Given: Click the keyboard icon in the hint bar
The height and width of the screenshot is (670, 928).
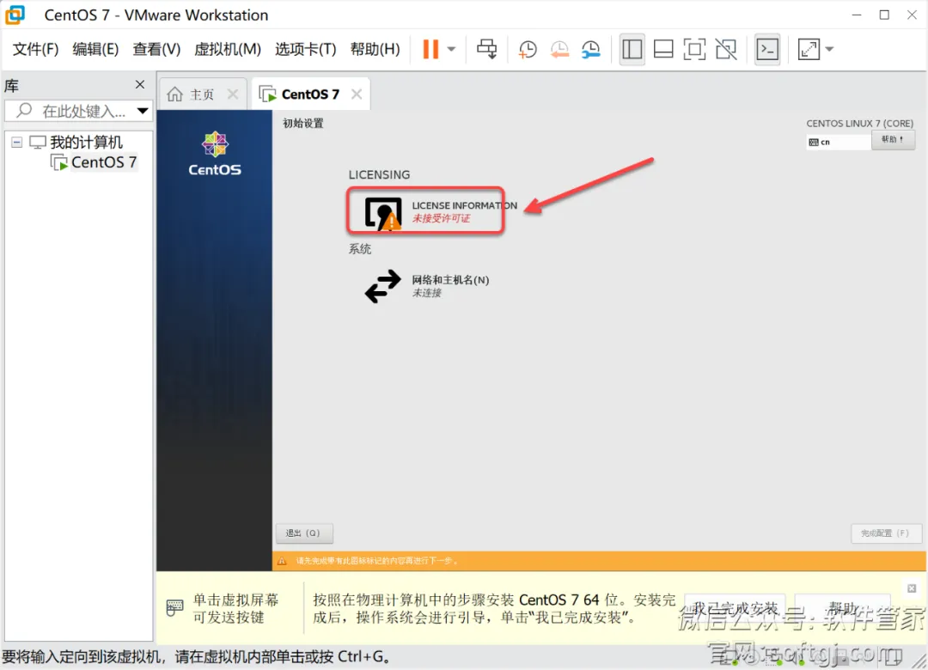Looking at the screenshot, I should [174, 608].
